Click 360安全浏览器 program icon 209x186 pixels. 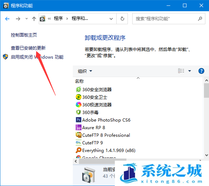pos(79,89)
